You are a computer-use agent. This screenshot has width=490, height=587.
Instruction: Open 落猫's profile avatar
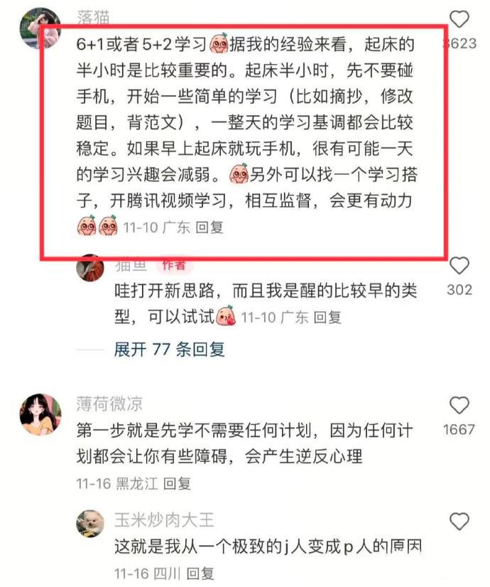tap(40, 28)
